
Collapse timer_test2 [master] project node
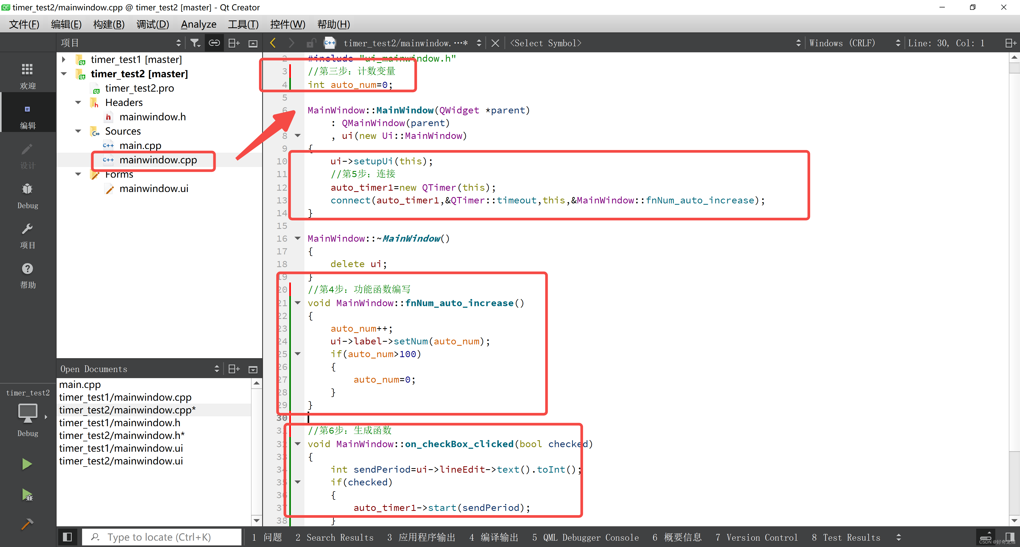point(63,74)
